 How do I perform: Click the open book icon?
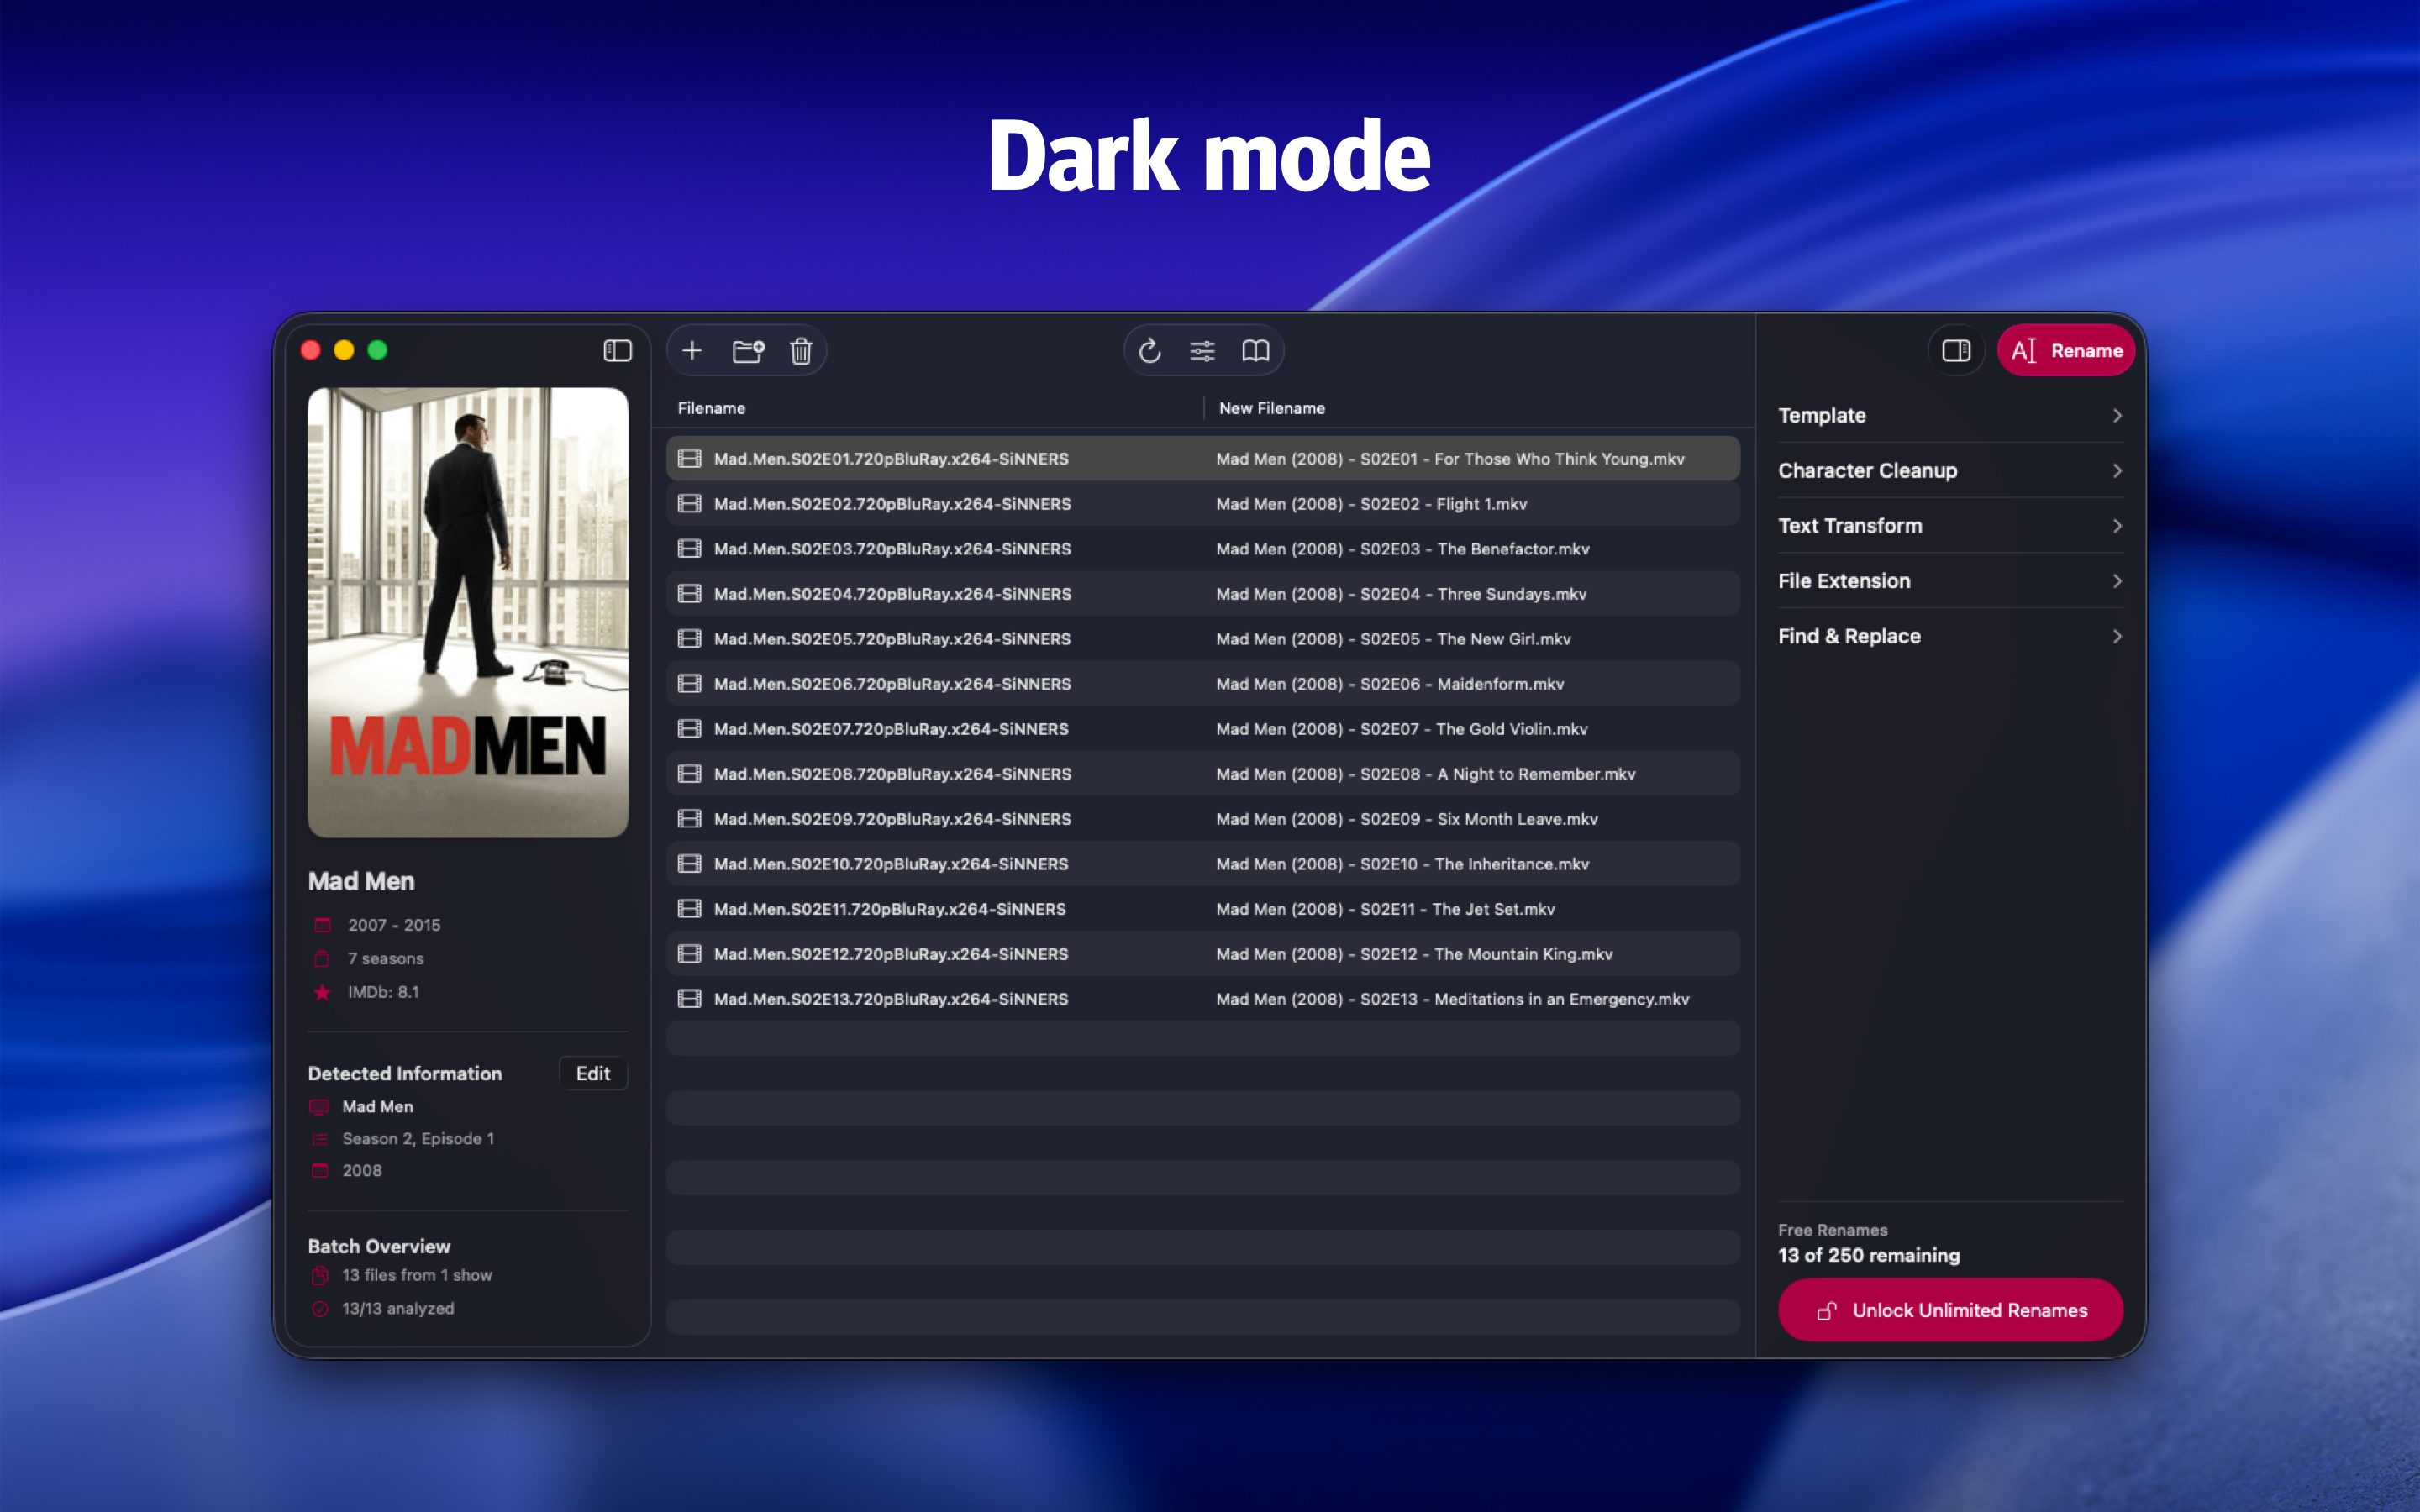pyautogui.click(x=1255, y=350)
